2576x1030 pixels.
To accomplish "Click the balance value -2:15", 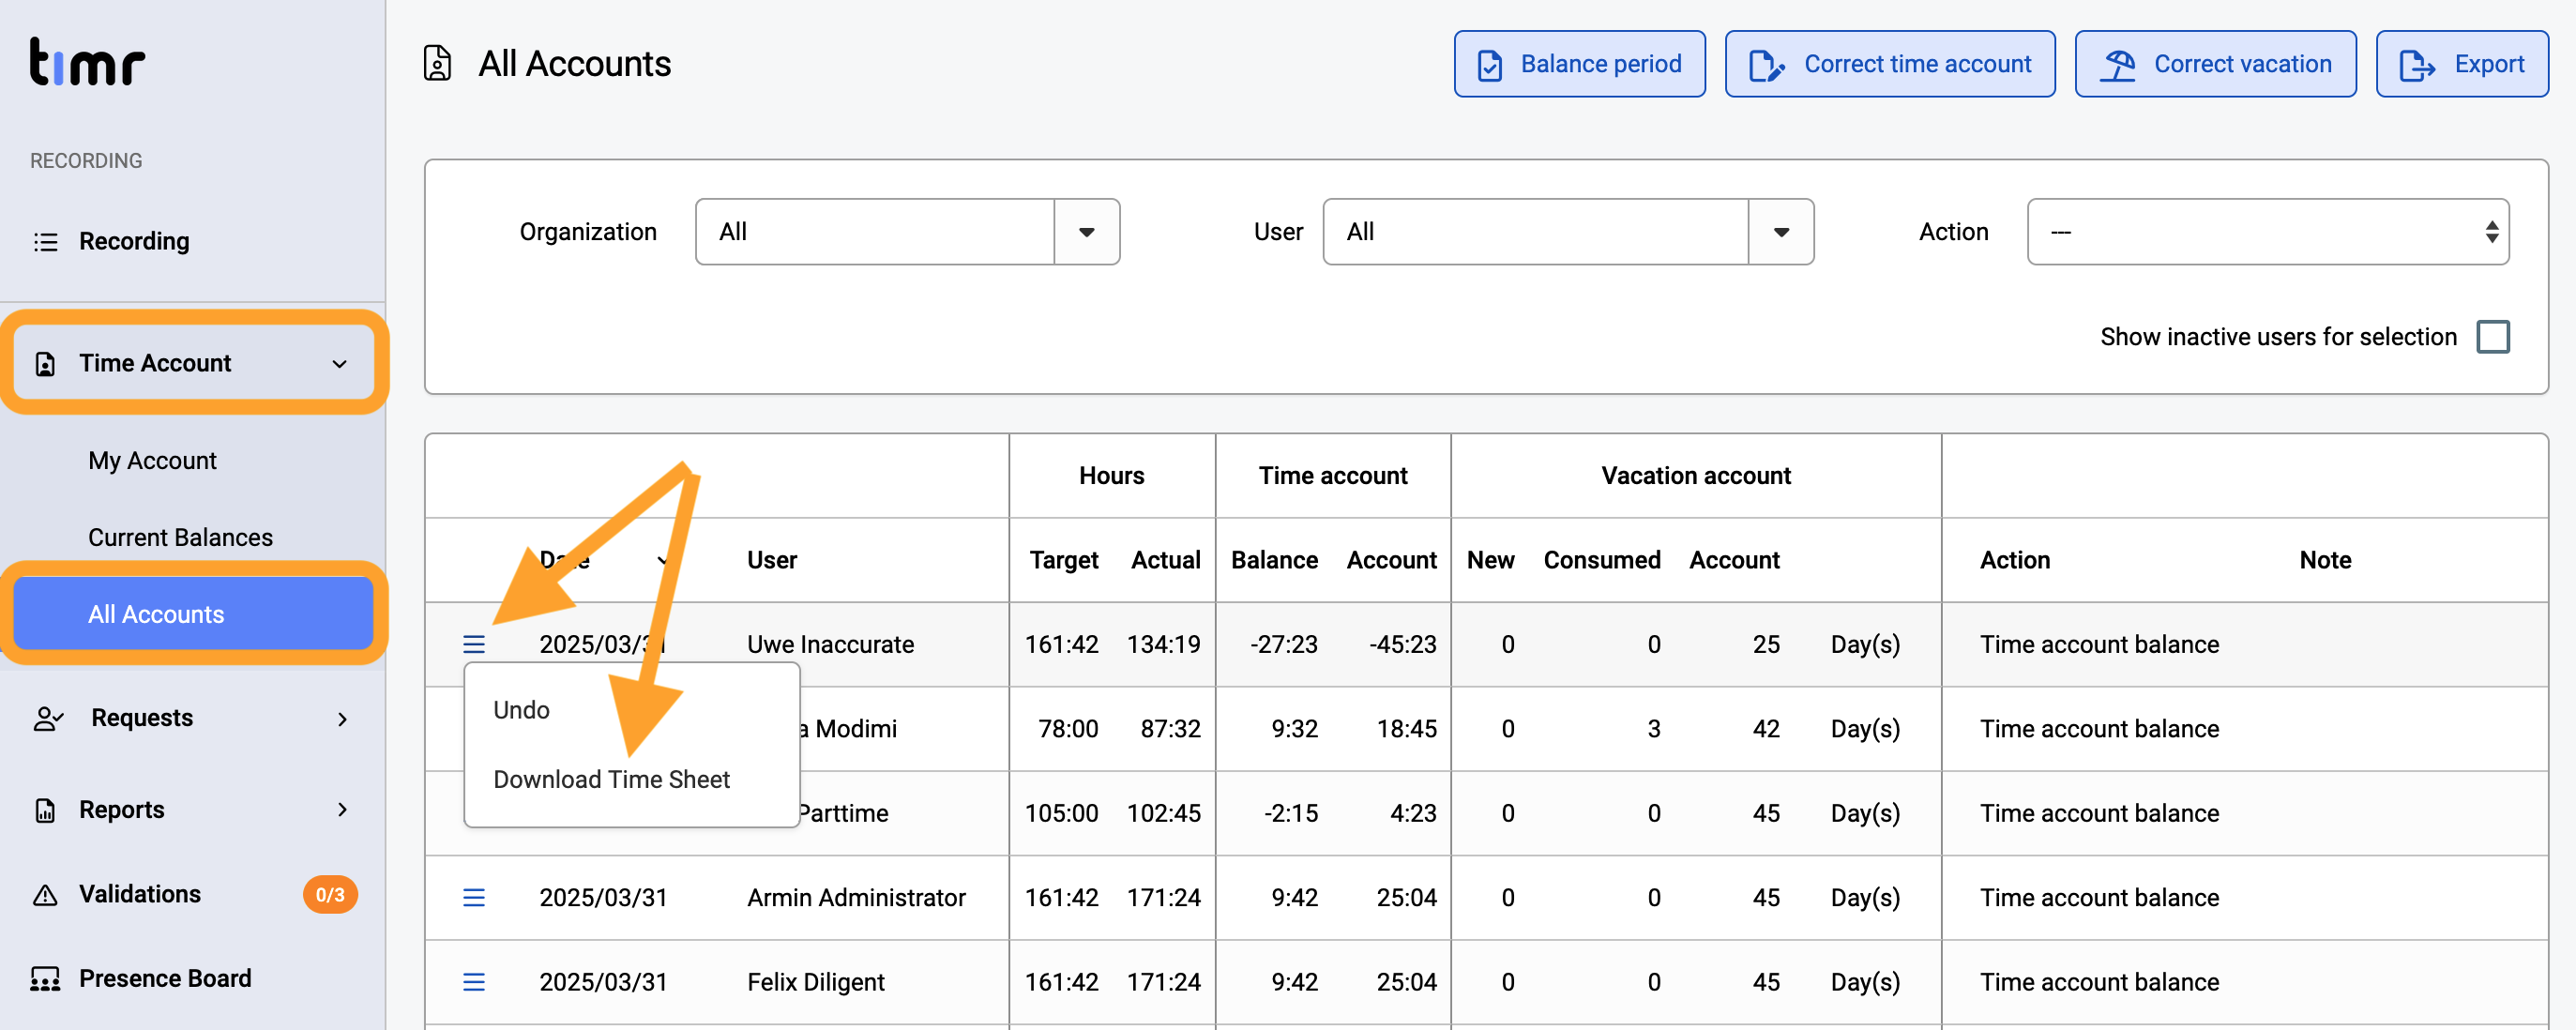I will click(1290, 814).
